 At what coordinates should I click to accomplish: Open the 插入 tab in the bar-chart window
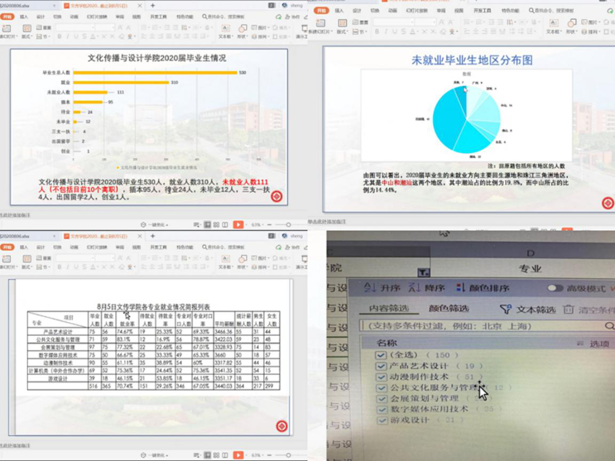(24, 17)
